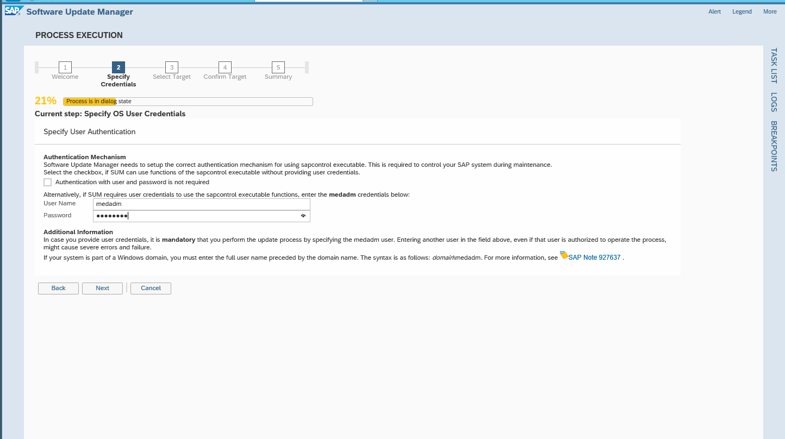Click the Next button

pyautogui.click(x=102, y=289)
